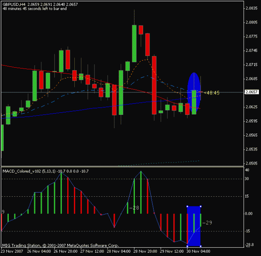Image resolution: width=261 pixels, height=256 pixels.
Task: Click the 30 Nov 04:00 time label
Action: click(198, 251)
